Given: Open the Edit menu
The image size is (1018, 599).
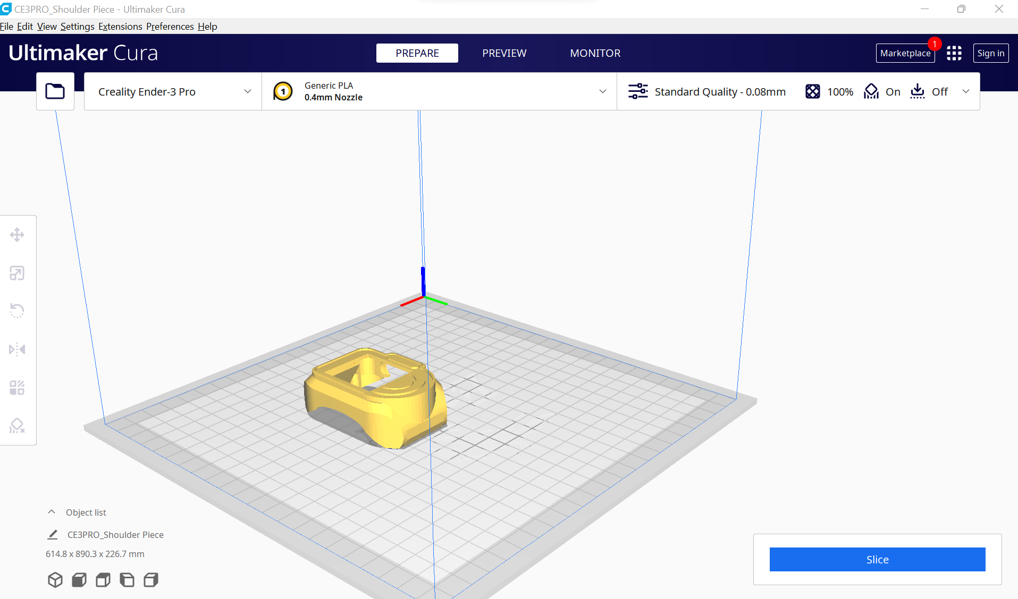Looking at the screenshot, I should point(25,26).
